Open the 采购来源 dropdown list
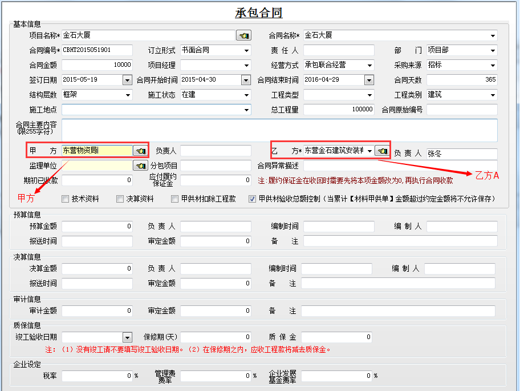This screenshot has width=520, height=391. (493, 65)
